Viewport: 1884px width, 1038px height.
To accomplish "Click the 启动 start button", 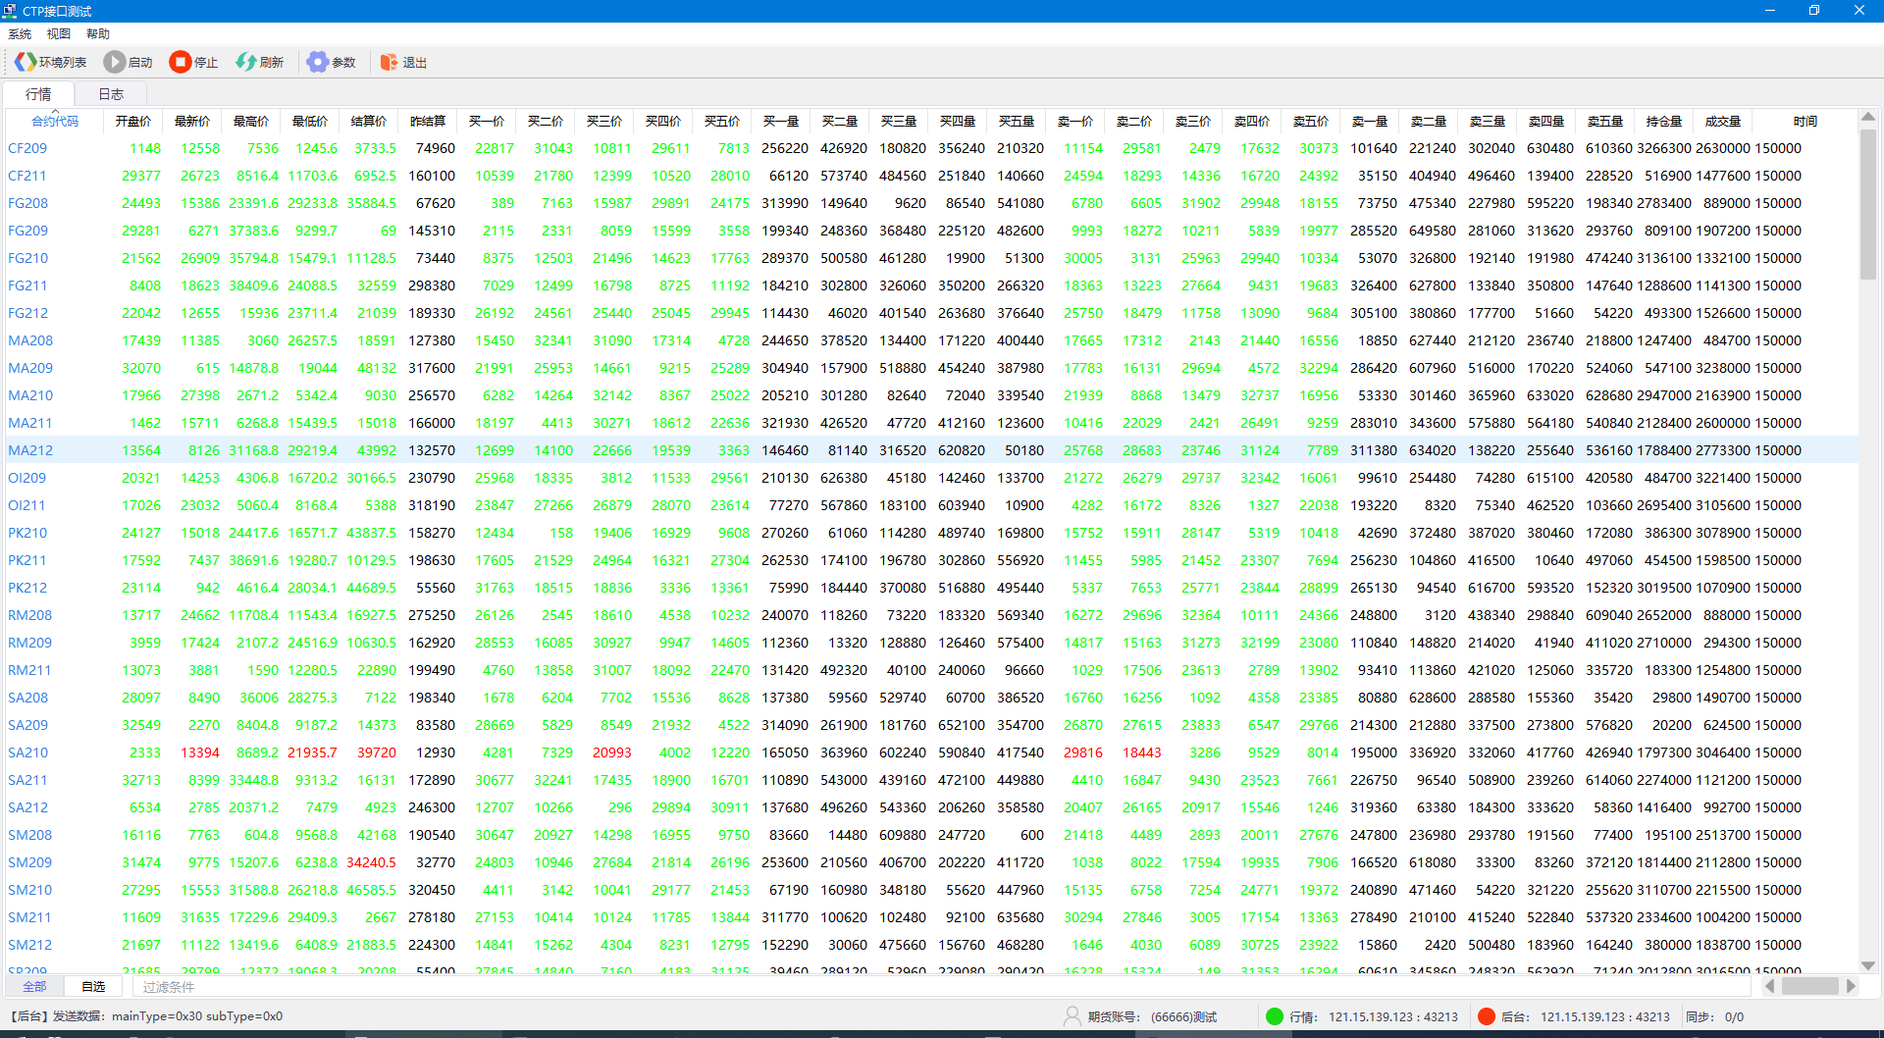I will (x=129, y=62).
